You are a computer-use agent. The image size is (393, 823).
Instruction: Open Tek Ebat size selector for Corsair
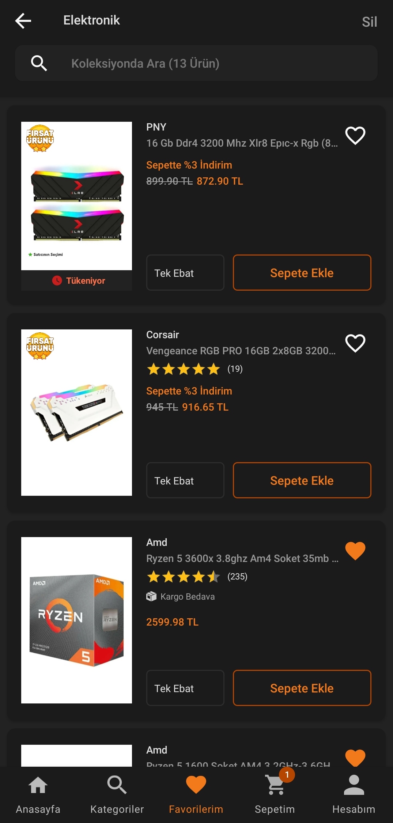(x=185, y=480)
